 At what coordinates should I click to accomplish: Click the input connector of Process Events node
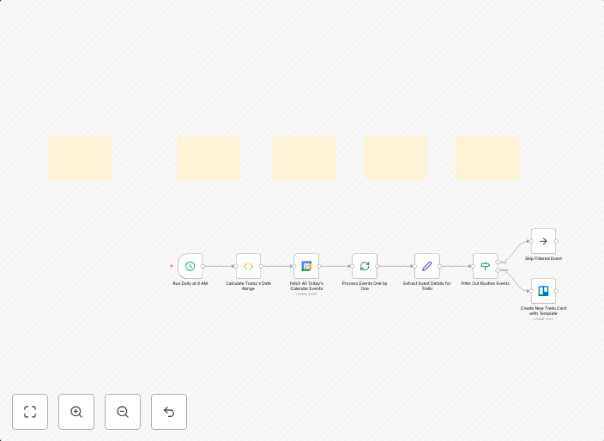[x=353, y=266]
